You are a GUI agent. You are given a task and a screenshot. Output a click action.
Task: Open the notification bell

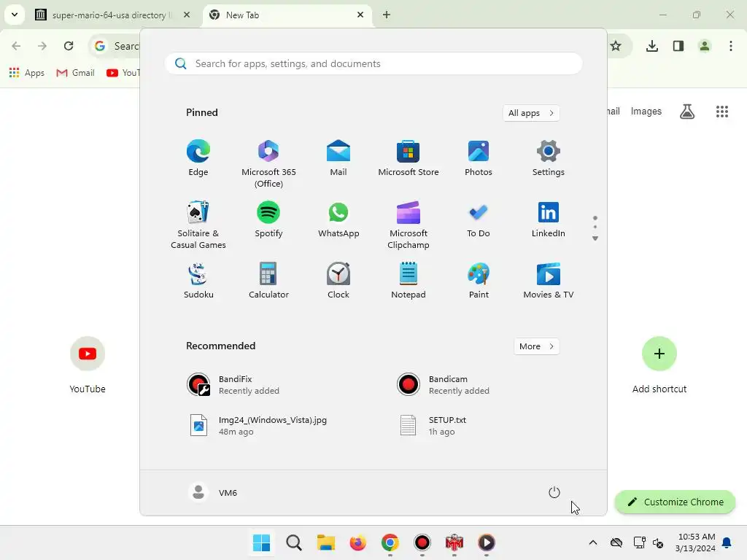click(x=727, y=542)
